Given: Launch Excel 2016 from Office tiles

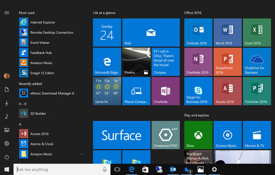Looking at the screenshot, I should click(x=256, y=32).
